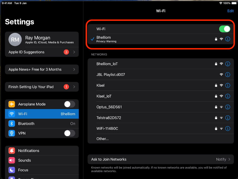This screenshot has height=179, width=238.
Task: Select Sounds in the settings sidebar
Action: [42, 160]
